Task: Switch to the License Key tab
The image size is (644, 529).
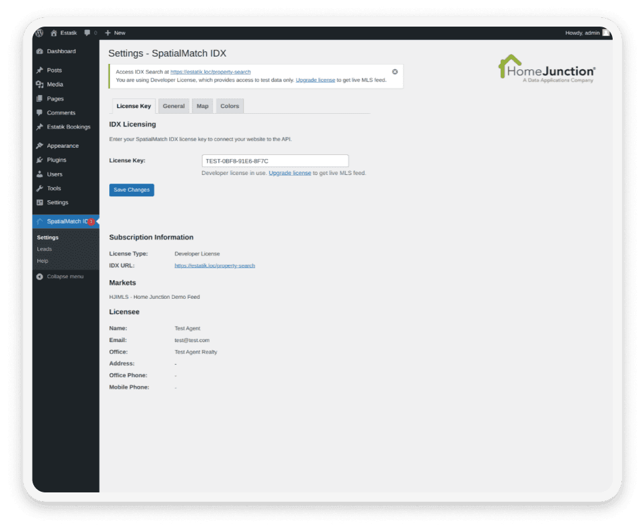Action: pyautogui.click(x=134, y=106)
